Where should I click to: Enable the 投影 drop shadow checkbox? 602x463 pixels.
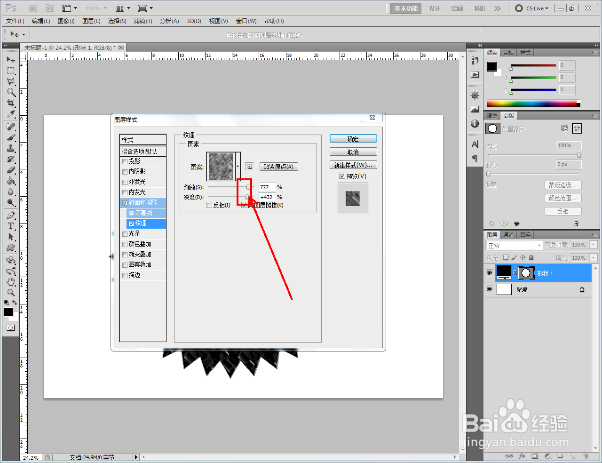coord(125,161)
